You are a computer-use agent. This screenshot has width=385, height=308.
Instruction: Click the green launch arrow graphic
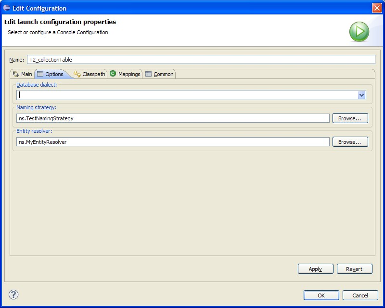tap(359, 32)
